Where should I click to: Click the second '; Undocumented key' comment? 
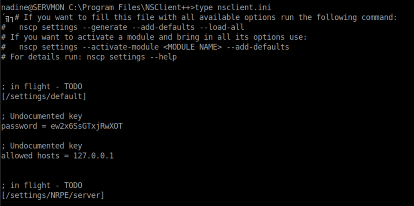pos(42,146)
